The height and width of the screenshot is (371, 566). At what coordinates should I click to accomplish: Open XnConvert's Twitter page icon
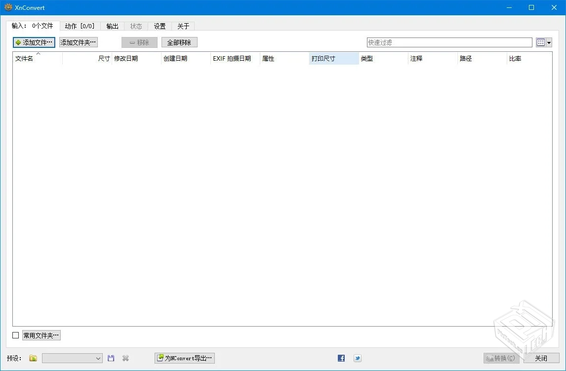pos(357,358)
